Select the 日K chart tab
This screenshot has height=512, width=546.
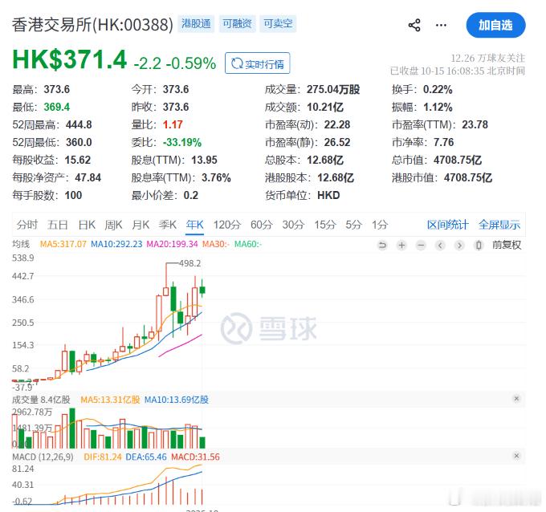pos(87,225)
